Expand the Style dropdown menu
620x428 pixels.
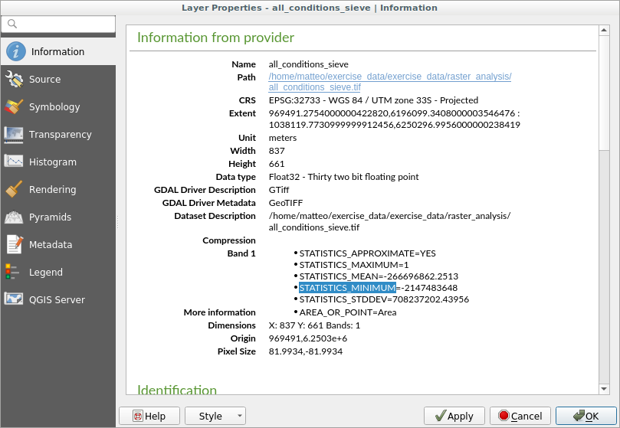point(215,416)
